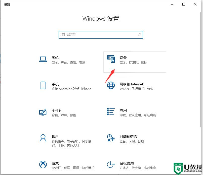Click the text 你的帐户、电子邮件、同步设置
The width and height of the screenshot is (203, 175).
pyautogui.click(x=71, y=143)
